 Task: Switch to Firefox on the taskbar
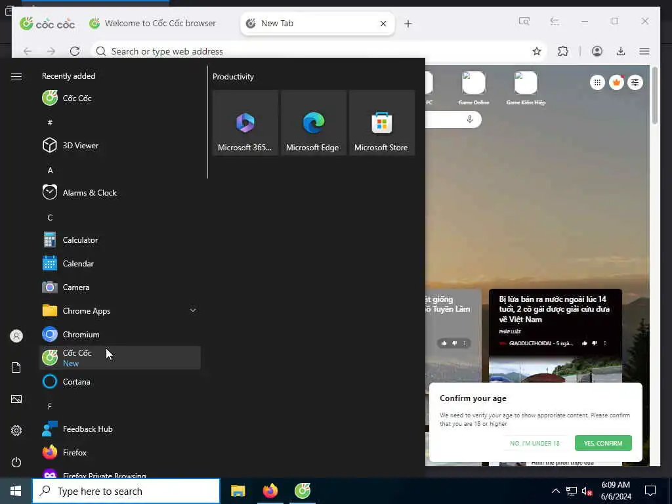(270, 491)
